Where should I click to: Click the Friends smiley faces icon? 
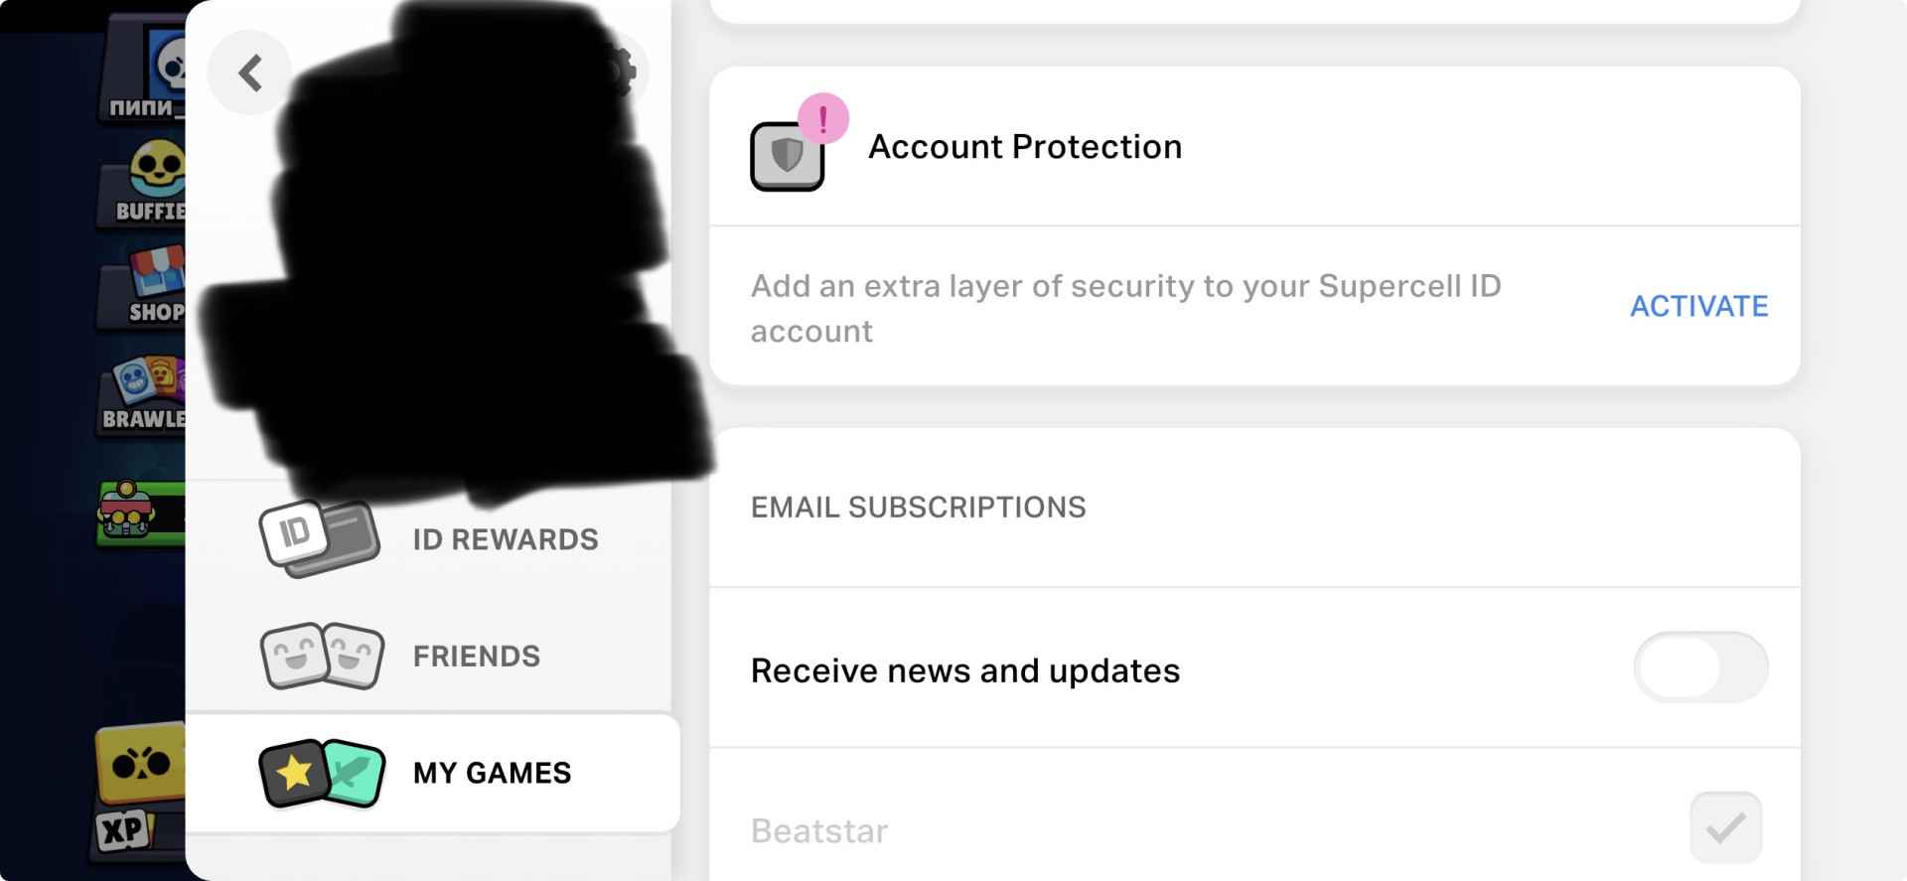(322, 656)
